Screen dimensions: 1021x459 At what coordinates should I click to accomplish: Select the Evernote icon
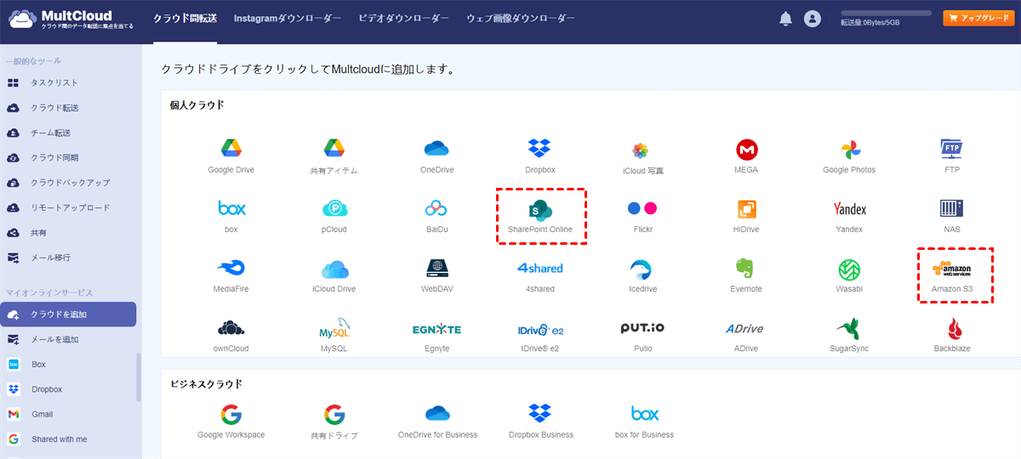coord(746,269)
